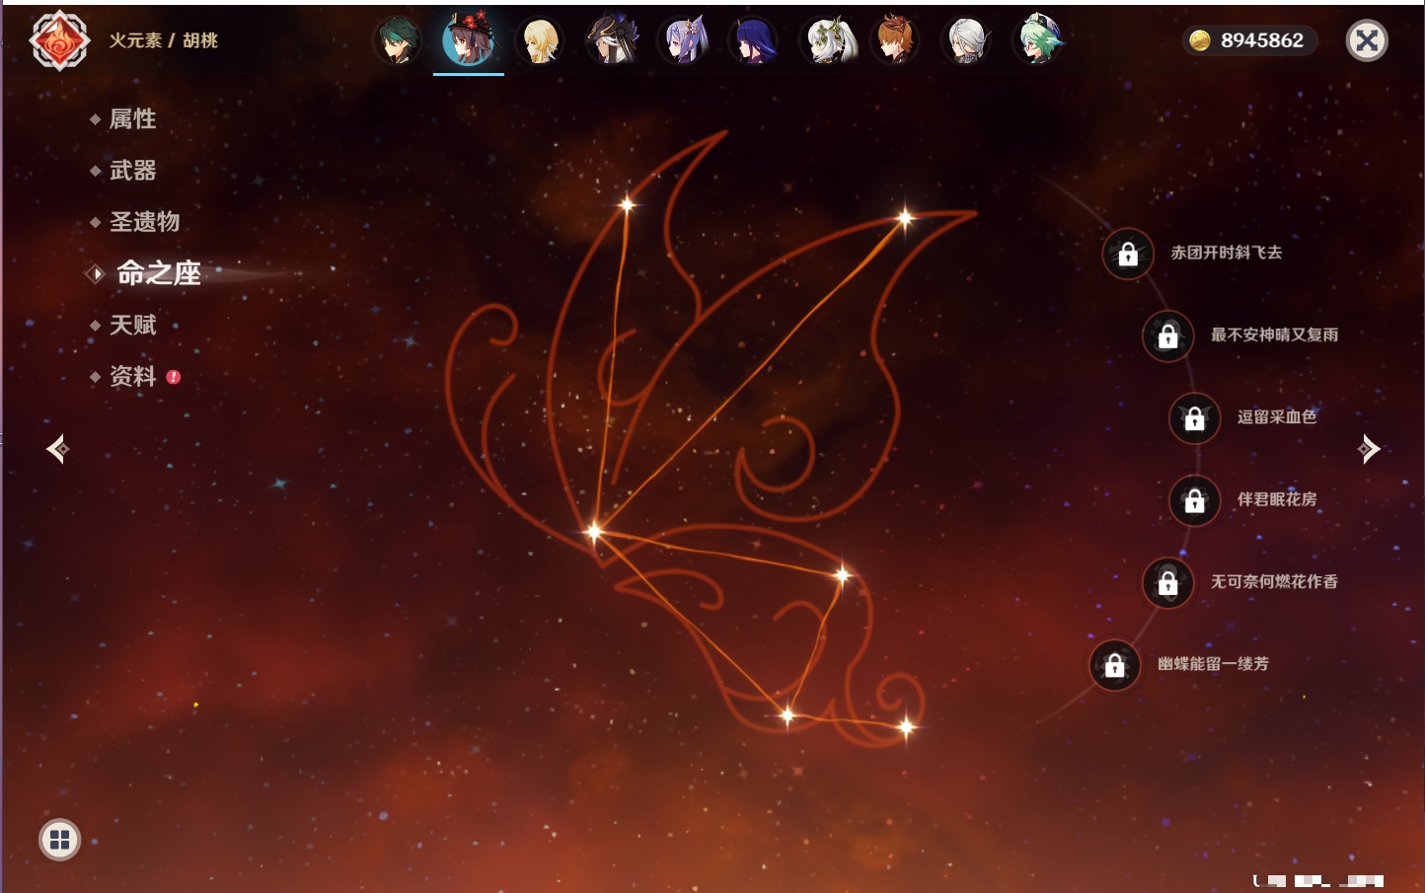The width and height of the screenshot is (1425, 893).
Task: Open the grid menu button
Action: click(x=59, y=840)
